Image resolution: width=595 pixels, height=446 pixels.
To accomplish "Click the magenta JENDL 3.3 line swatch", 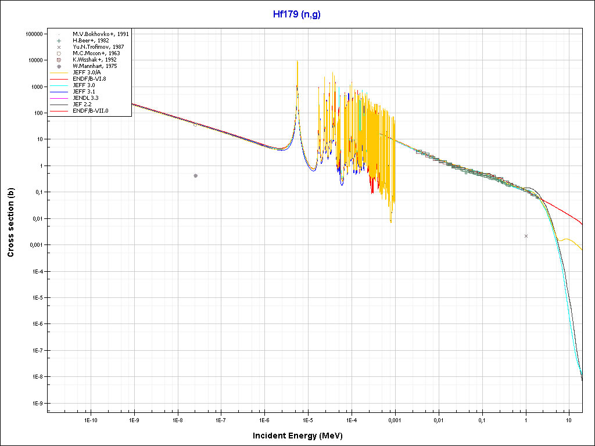I will click(x=59, y=98).
